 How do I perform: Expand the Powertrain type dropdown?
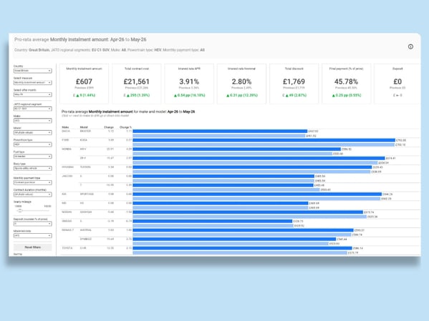32,144
